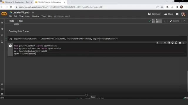Open the Runtime menu
Screen dimensions: 188x105
[36, 16]
